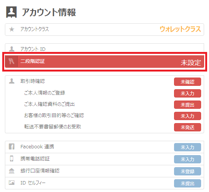This screenshot has height=192, width=209.
Task: Click the star icon beside アカウントクラス
Action: tap(12, 29)
